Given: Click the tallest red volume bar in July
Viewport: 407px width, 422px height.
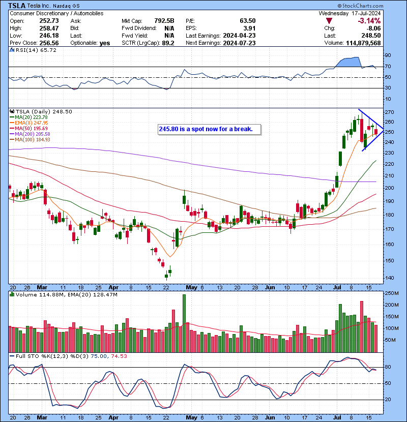Looking at the screenshot, I should pyautogui.click(x=362, y=327).
